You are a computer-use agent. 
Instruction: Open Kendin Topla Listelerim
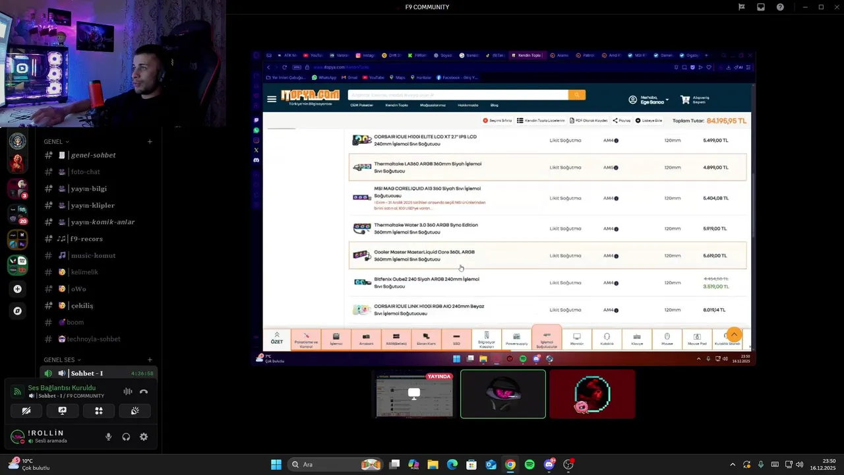click(x=541, y=121)
